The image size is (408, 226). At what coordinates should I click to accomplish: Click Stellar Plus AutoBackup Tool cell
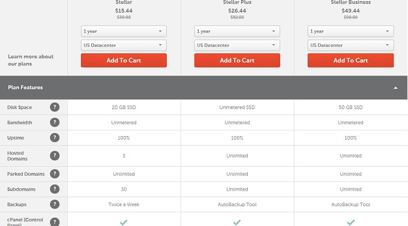pos(237,204)
